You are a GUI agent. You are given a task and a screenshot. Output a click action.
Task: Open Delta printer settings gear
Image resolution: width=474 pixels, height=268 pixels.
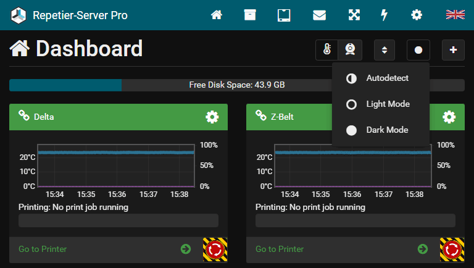click(212, 117)
